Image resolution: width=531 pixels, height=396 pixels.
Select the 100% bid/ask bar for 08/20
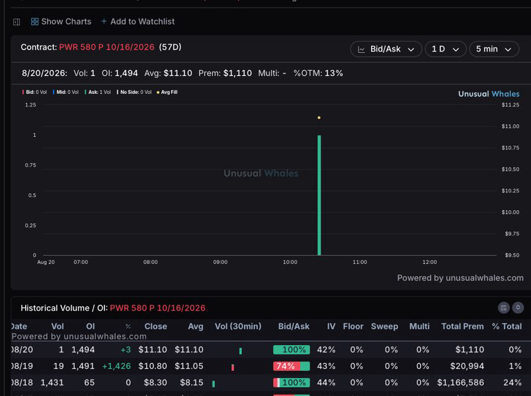pyautogui.click(x=292, y=350)
